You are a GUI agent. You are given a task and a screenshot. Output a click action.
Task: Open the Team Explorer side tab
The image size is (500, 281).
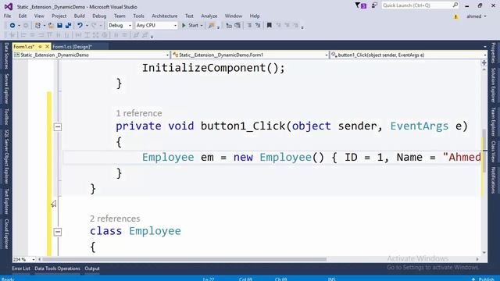(493, 122)
